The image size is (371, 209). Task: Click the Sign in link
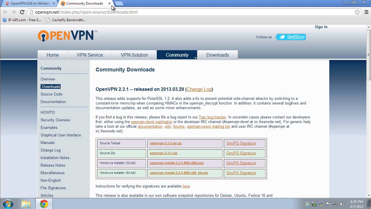click(321, 27)
